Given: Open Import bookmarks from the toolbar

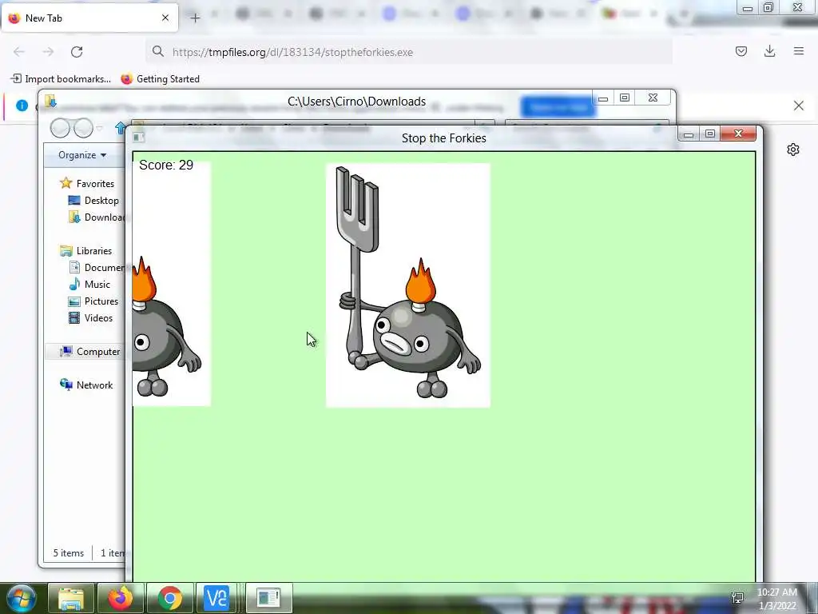Looking at the screenshot, I should tap(61, 79).
